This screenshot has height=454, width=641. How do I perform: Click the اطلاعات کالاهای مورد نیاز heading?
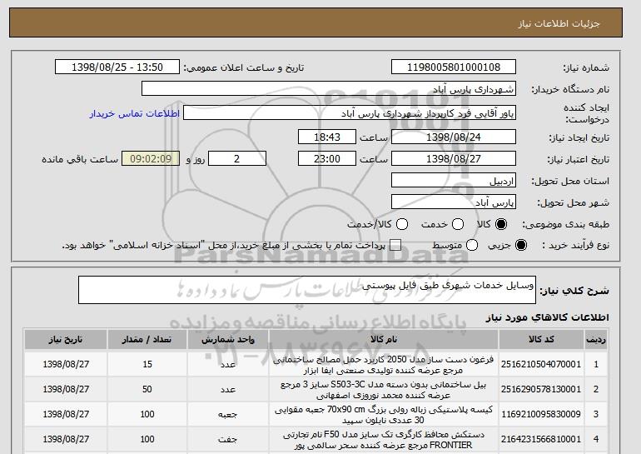[x=548, y=317]
